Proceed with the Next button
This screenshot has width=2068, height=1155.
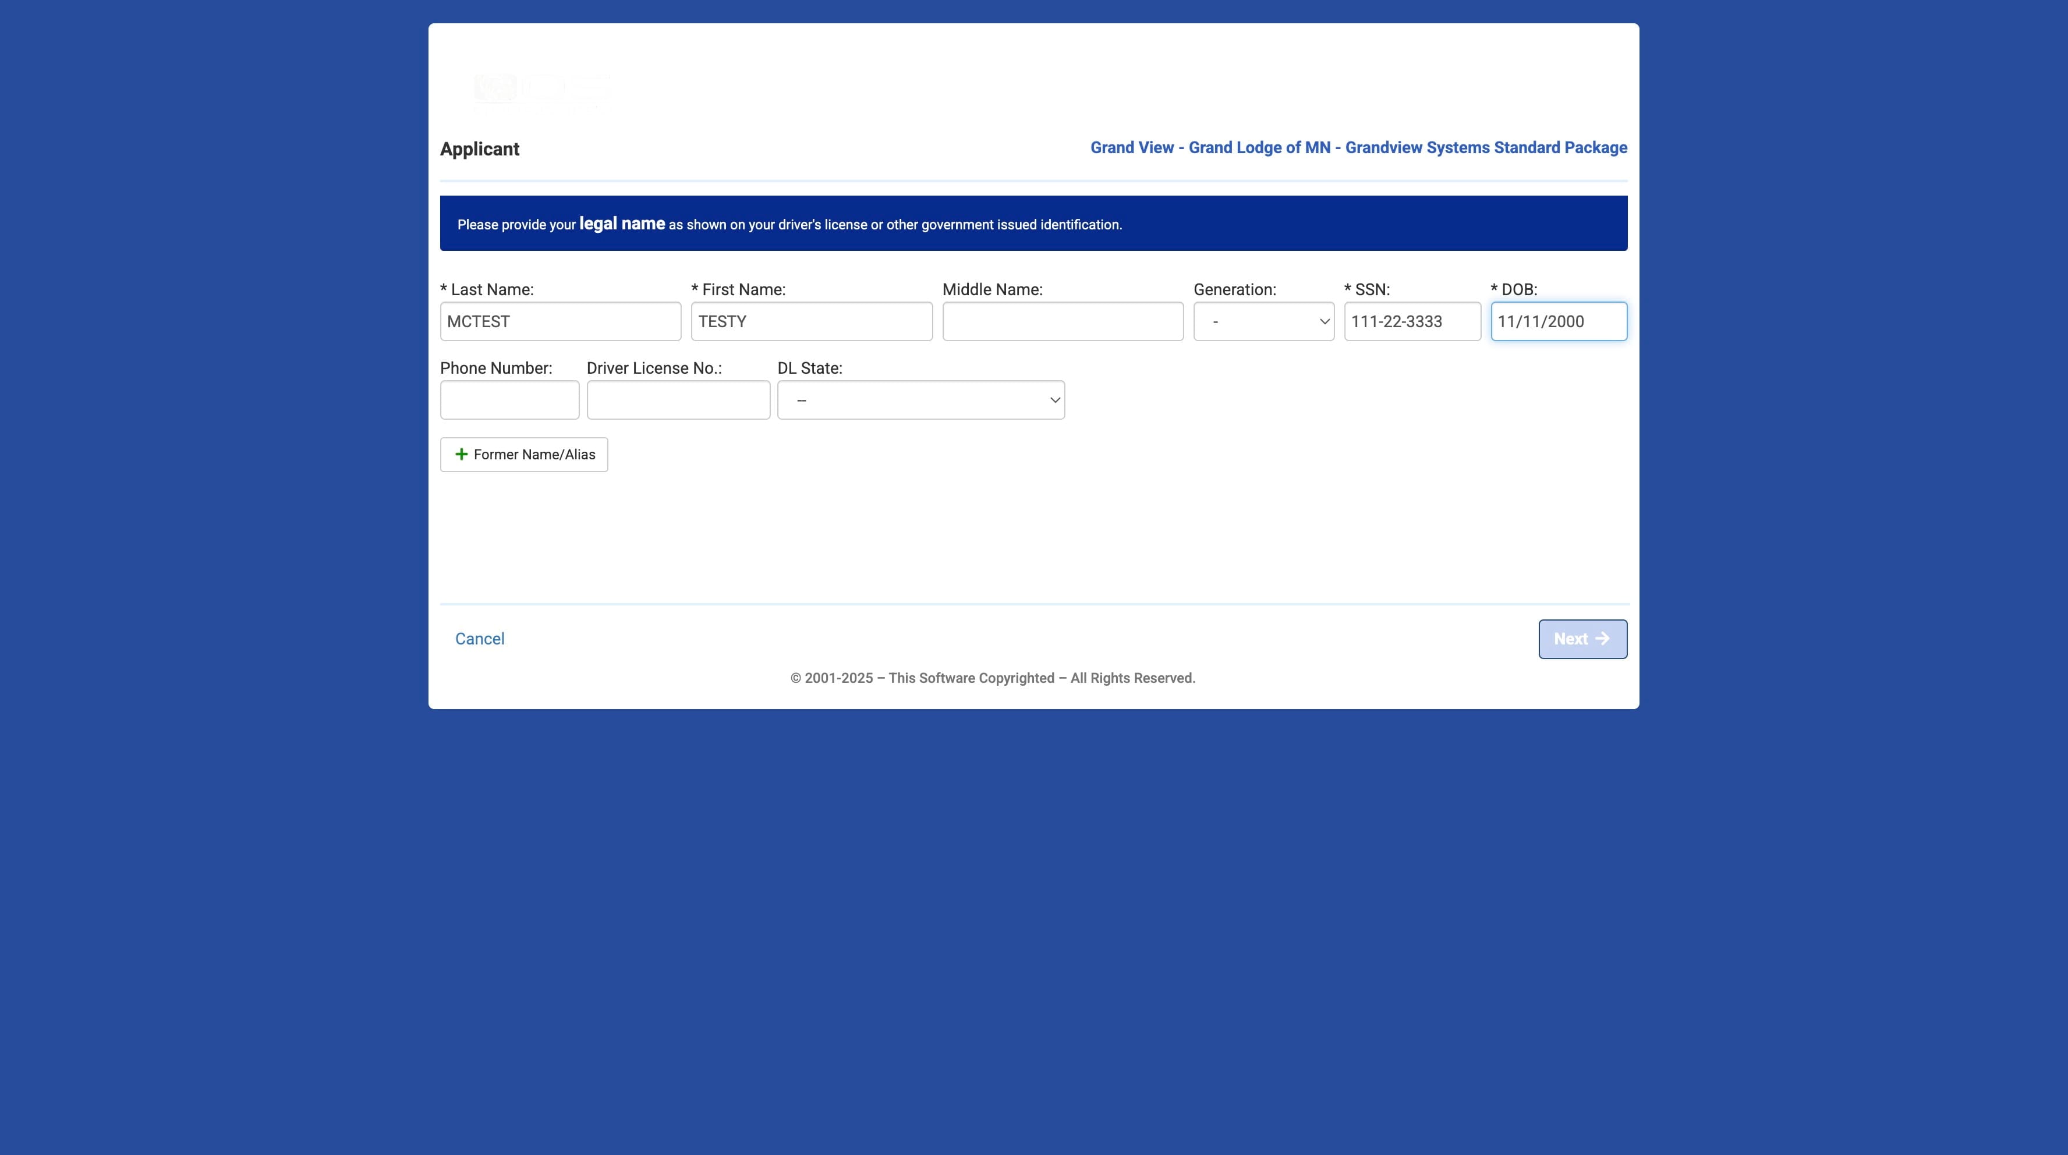coord(1582,639)
